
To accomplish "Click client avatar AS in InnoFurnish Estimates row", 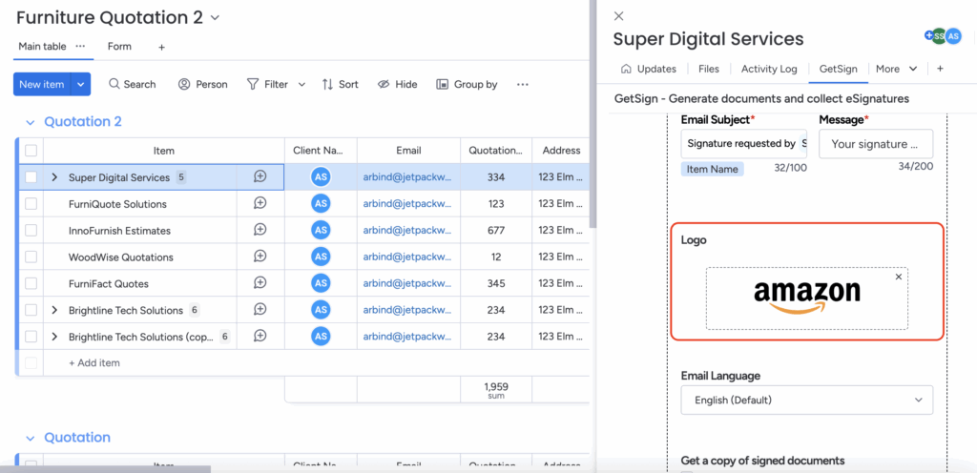I will [321, 230].
